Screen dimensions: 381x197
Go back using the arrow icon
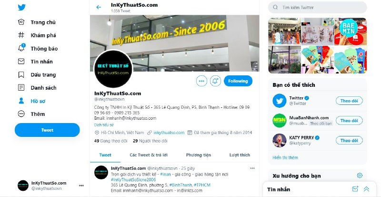[x=99, y=7]
